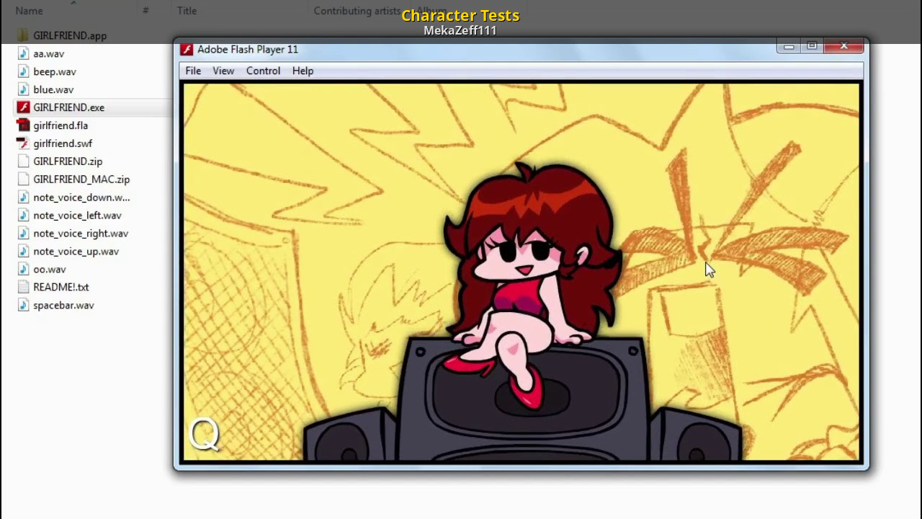Click the Adobe Flash Player 11 title text
Screen dimensions: 922x519
247,49
